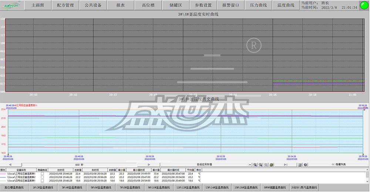Click the curve properties icon beside calendar
Screen dimensions: 370x195
[305, 165]
